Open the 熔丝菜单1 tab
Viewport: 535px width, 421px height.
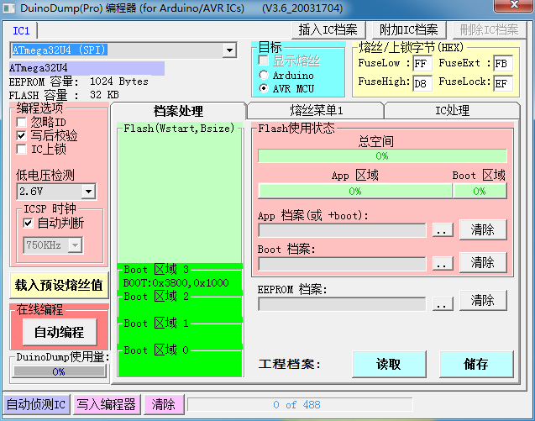[316, 110]
